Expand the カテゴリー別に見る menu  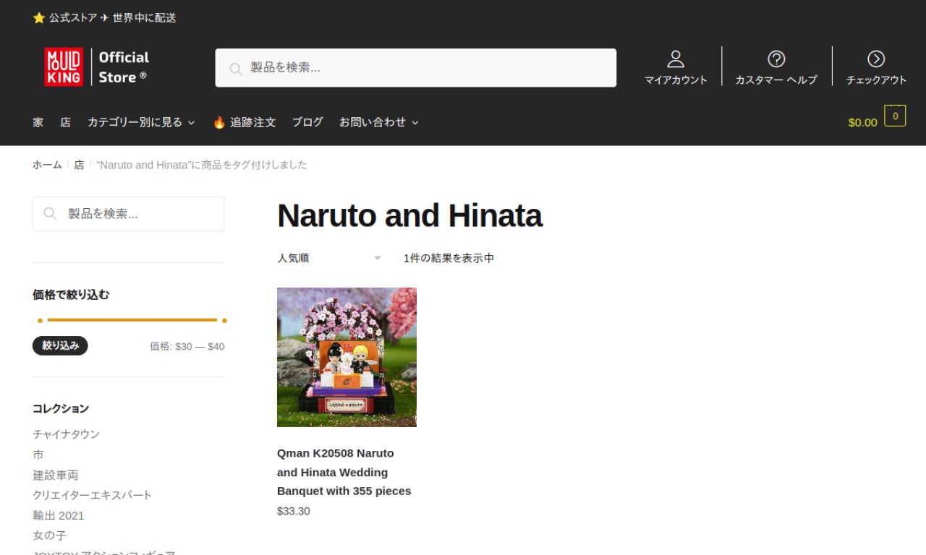[x=142, y=122]
